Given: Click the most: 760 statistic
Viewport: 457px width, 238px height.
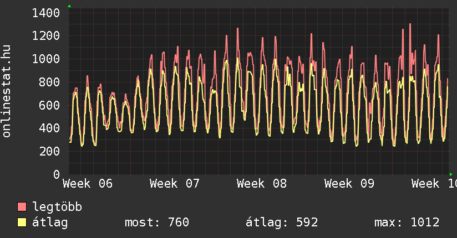Looking at the screenshot, I should pos(157,223).
